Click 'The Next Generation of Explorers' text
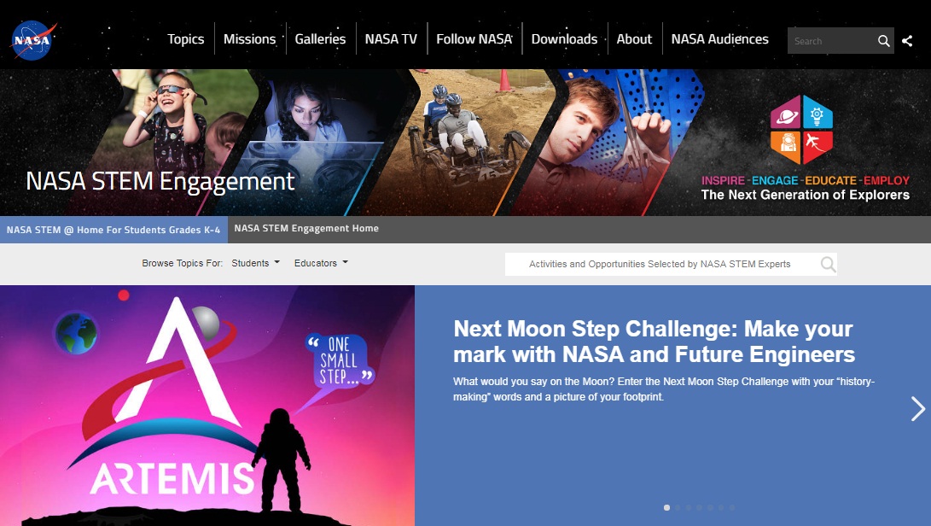Image resolution: width=931 pixels, height=526 pixels. (x=805, y=195)
